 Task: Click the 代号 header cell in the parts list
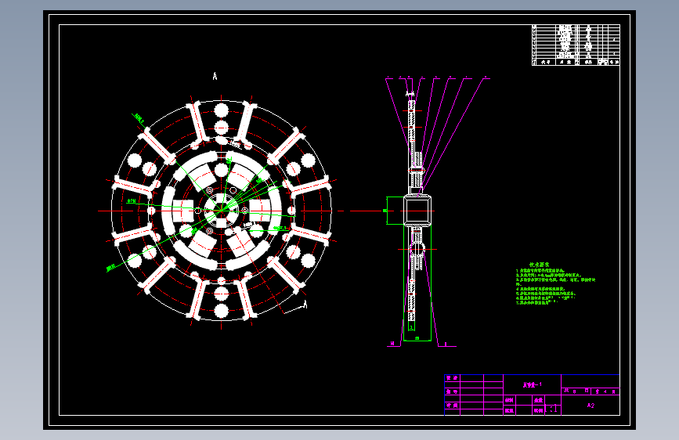[545, 63]
